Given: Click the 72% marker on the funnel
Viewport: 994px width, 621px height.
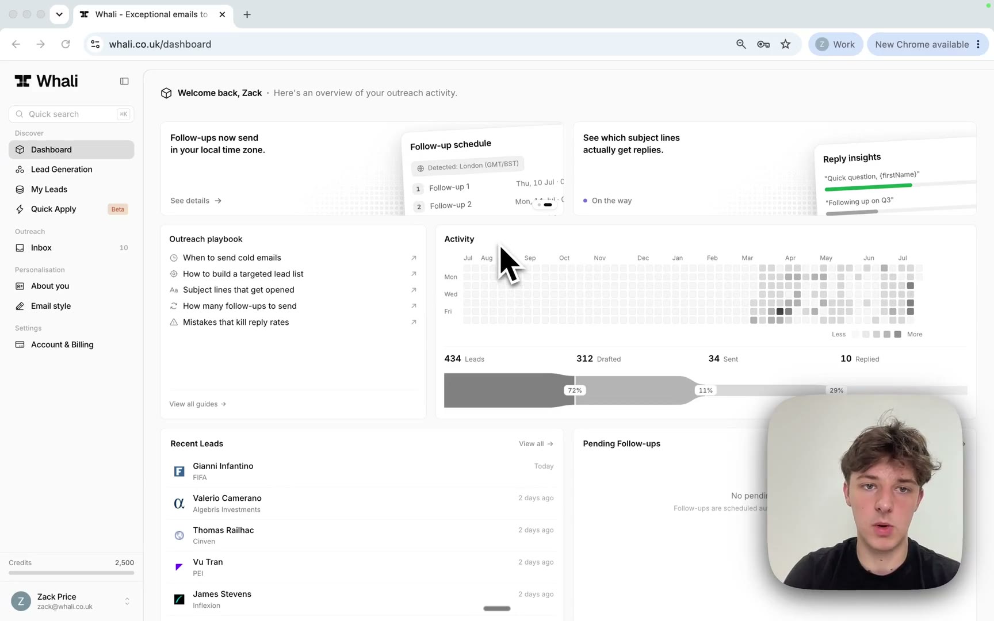Looking at the screenshot, I should tap(575, 390).
